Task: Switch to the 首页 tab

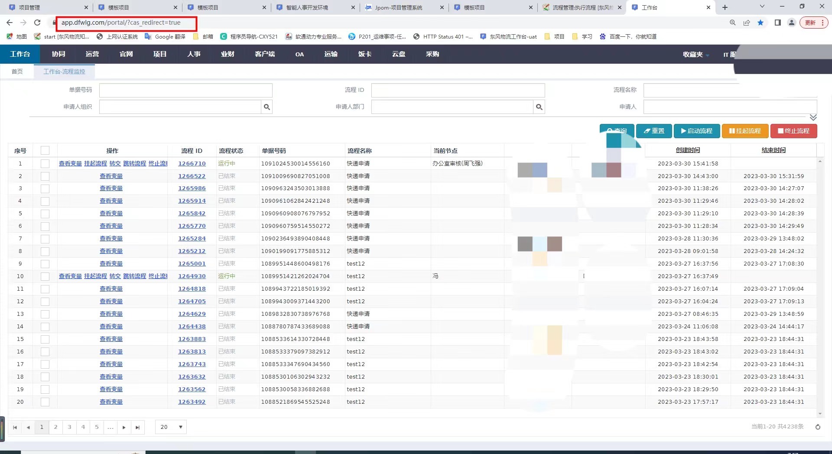Action: 17,71
